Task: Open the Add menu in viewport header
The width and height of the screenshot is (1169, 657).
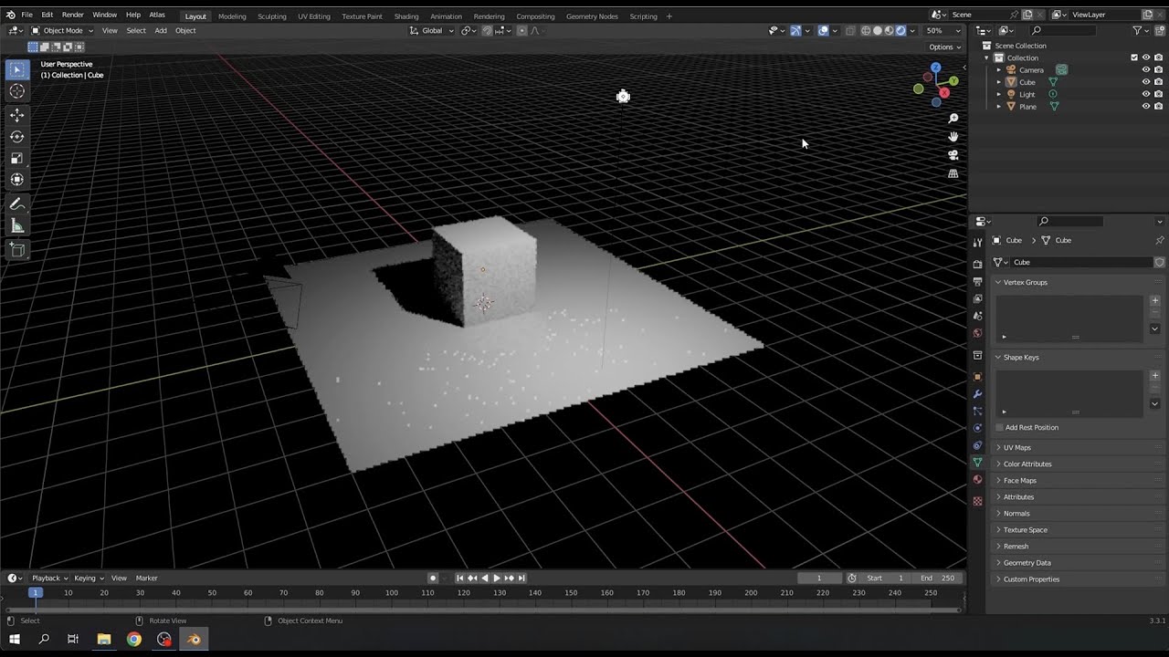Action: pyautogui.click(x=161, y=30)
